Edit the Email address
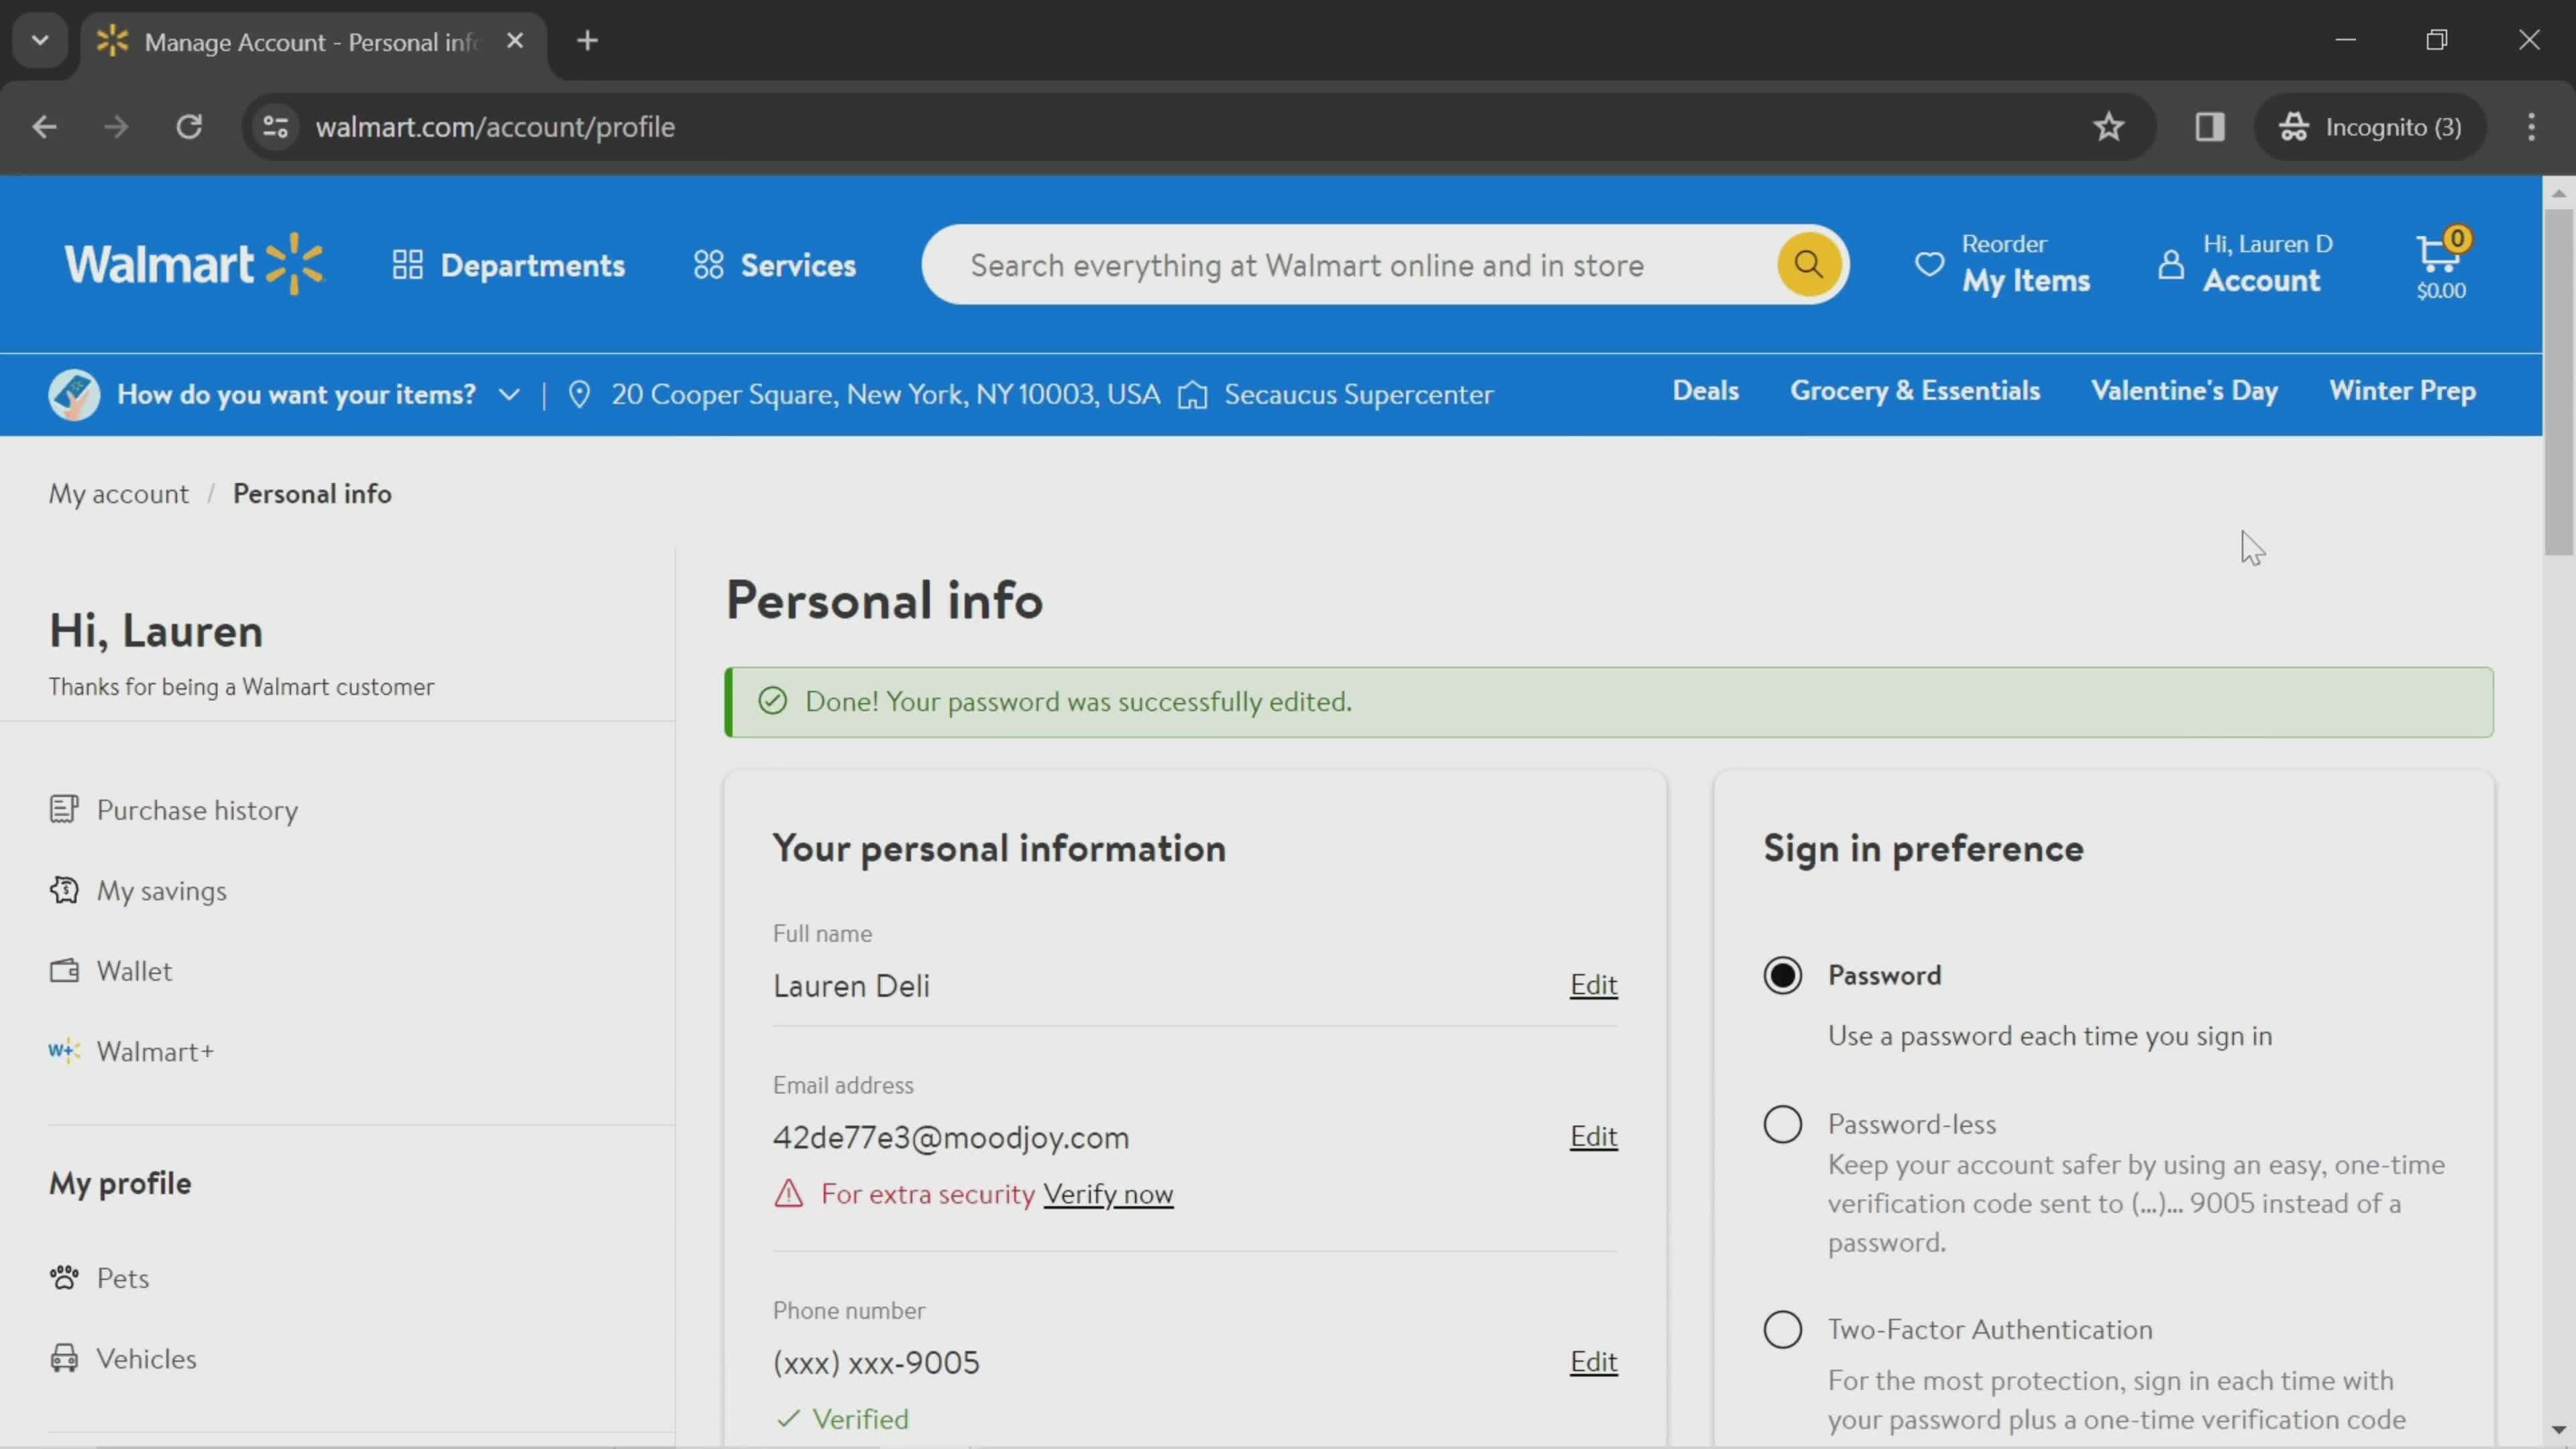The image size is (2576, 1449). [1593, 1137]
